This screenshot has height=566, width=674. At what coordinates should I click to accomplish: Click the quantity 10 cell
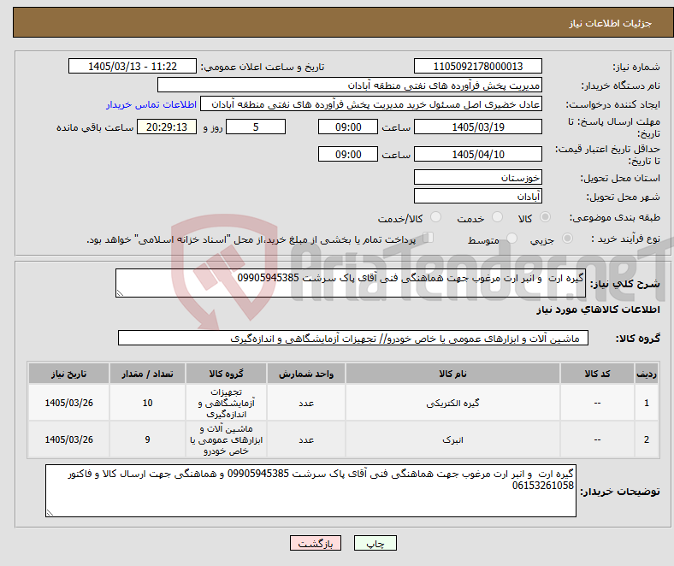pyautogui.click(x=147, y=403)
